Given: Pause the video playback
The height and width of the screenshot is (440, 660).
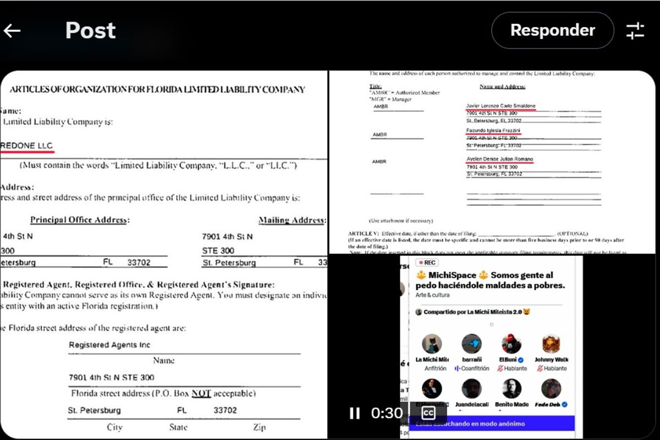Looking at the screenshot, I should click(355, 413).
